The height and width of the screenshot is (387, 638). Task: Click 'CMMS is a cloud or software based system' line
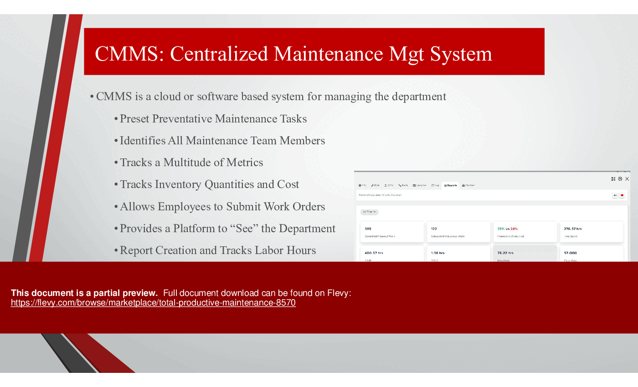[271, 97]
